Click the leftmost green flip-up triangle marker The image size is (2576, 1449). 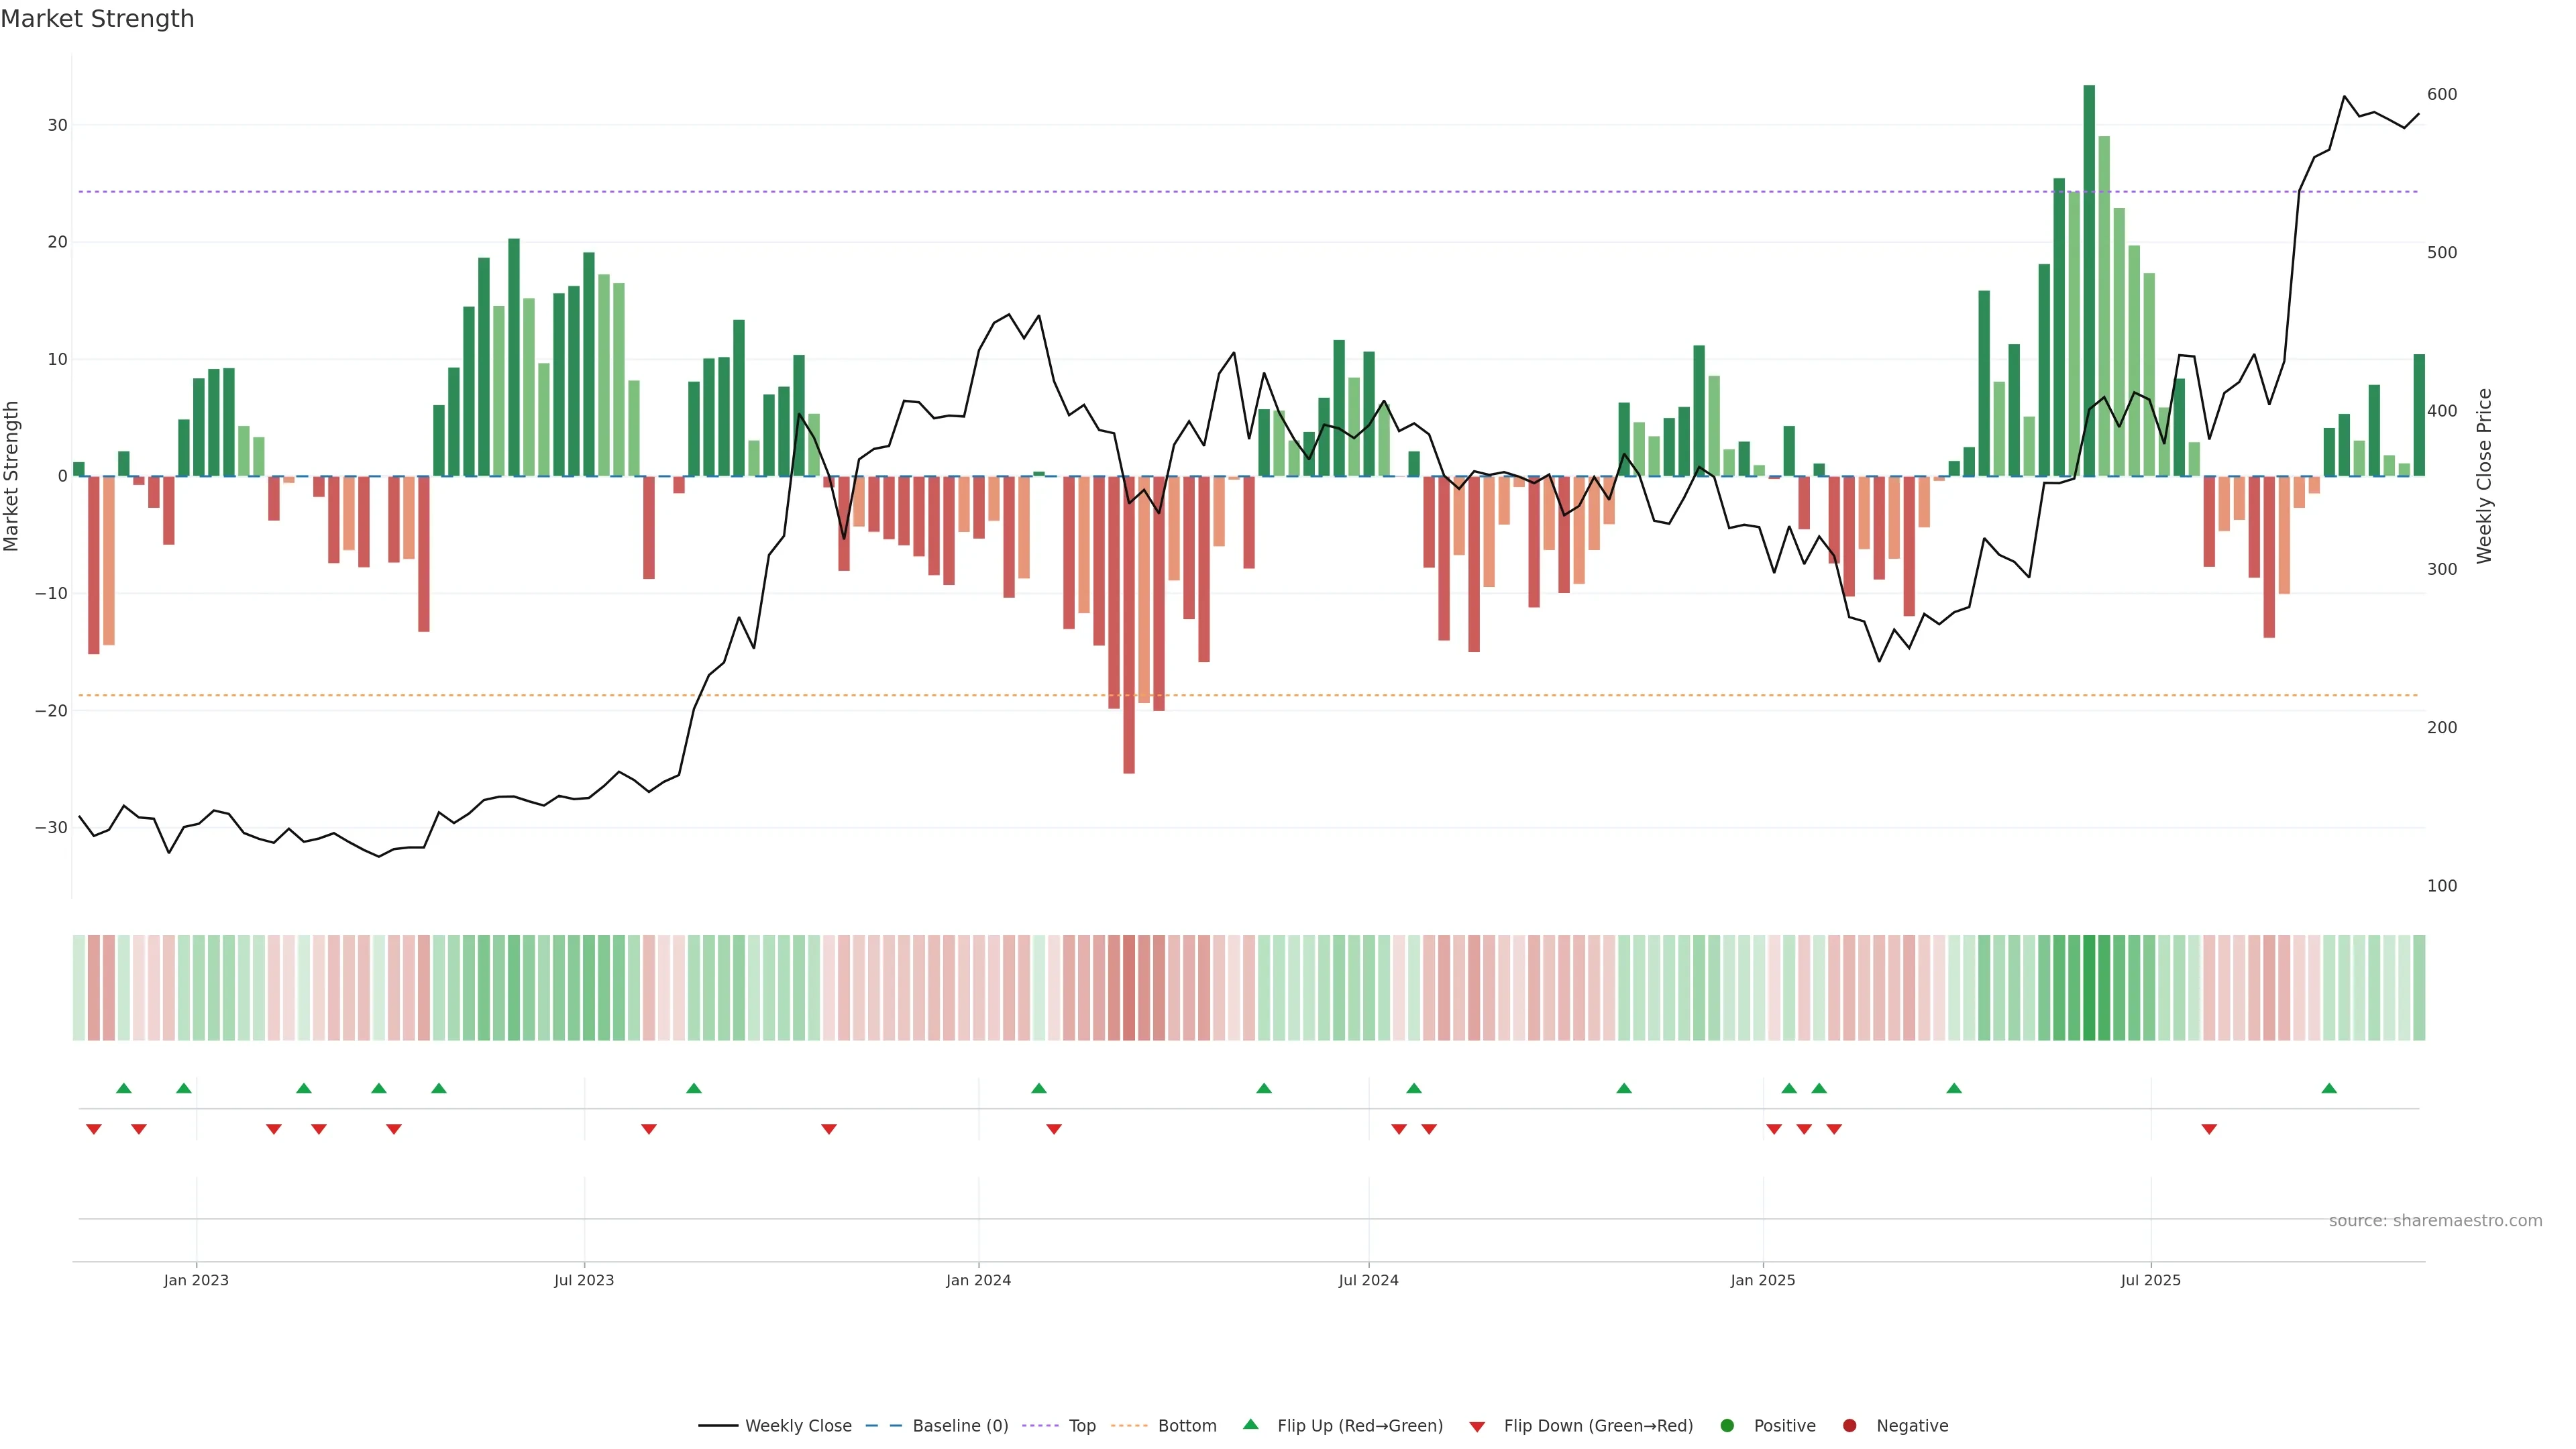tap(124, 1088)
